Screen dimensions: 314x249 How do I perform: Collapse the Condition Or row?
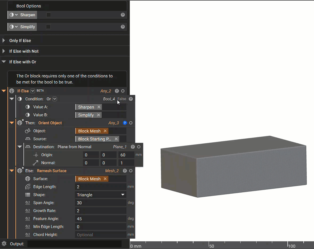coord(12,99)
